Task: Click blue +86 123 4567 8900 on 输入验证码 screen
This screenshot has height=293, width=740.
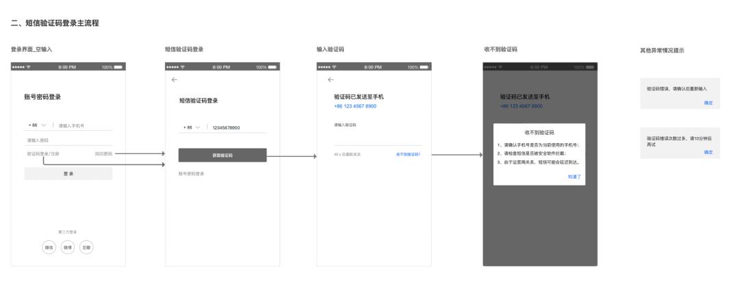Action: (355, 106)
